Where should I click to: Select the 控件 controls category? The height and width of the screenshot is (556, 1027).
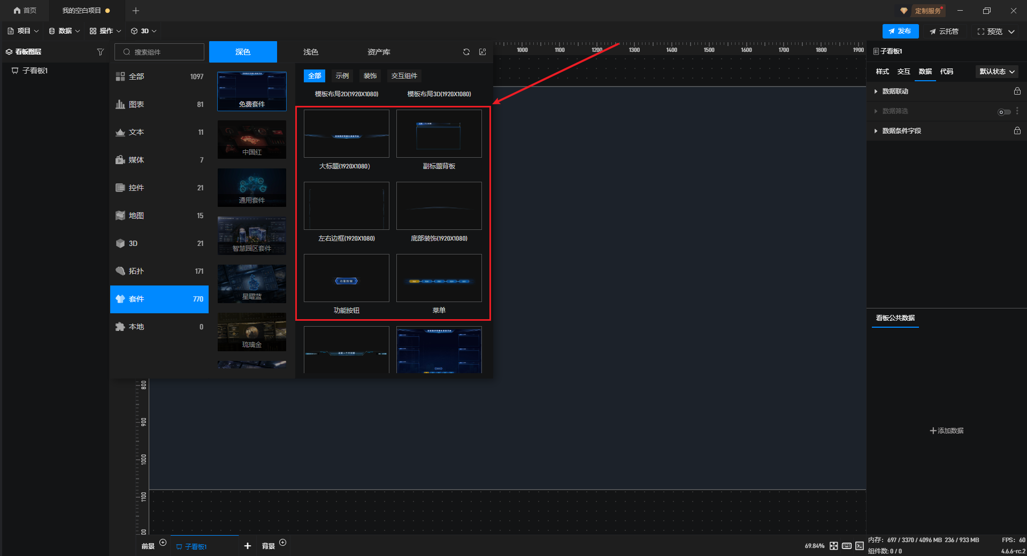pyautogui.click(x=159, y=188)
